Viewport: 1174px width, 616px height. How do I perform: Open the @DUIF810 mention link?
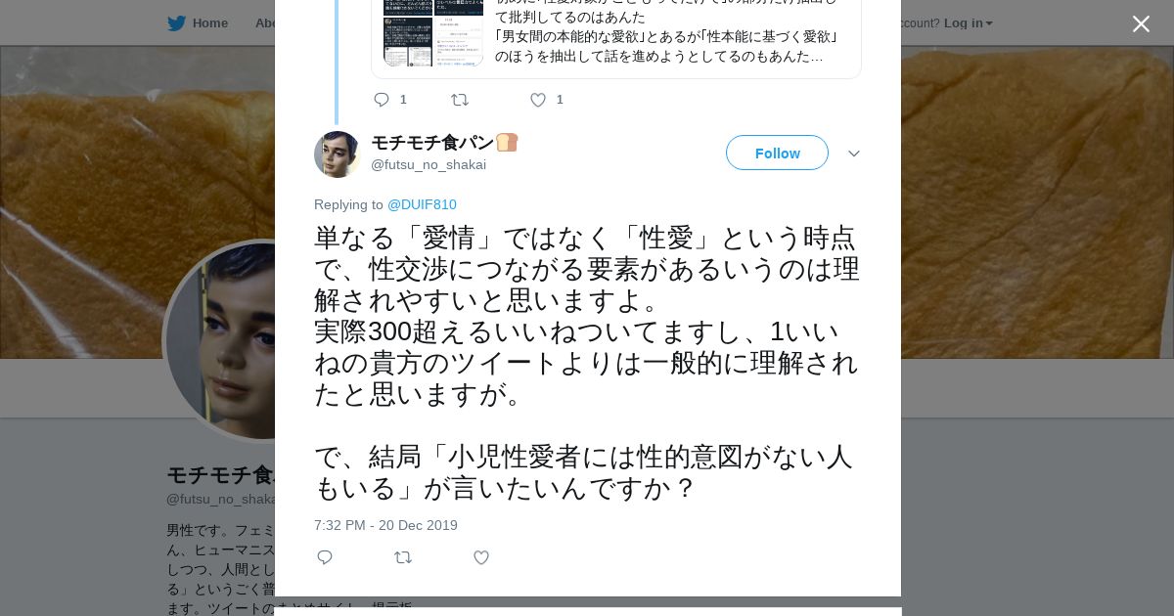click(x=422, y=204)
